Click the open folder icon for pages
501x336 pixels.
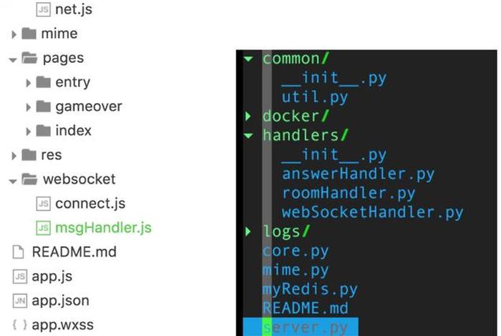point(29,58)
